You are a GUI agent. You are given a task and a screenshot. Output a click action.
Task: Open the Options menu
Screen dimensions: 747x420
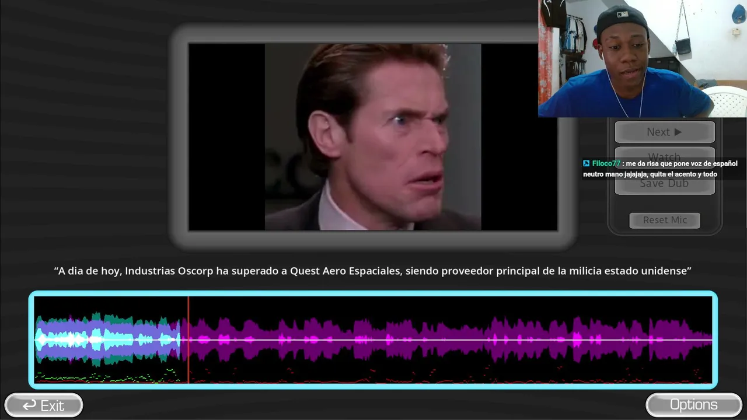tap(693, 405)
